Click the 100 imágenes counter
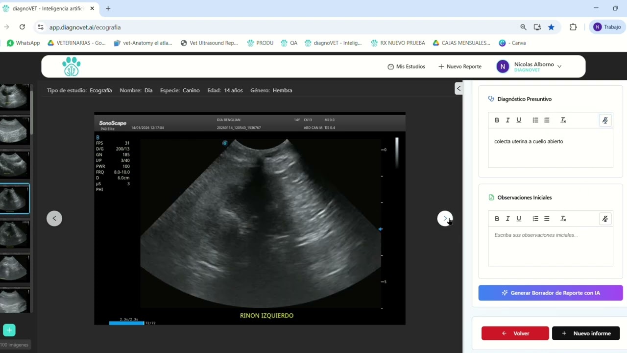Screen dimensions: 627x353 [x=15, y=345]
